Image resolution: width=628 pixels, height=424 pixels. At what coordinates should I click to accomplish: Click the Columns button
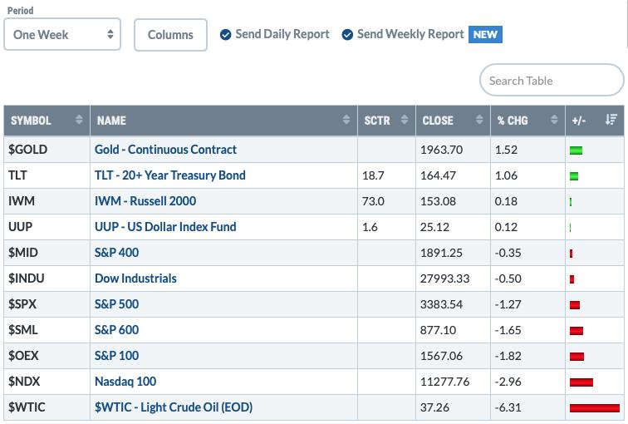[170, 35]
